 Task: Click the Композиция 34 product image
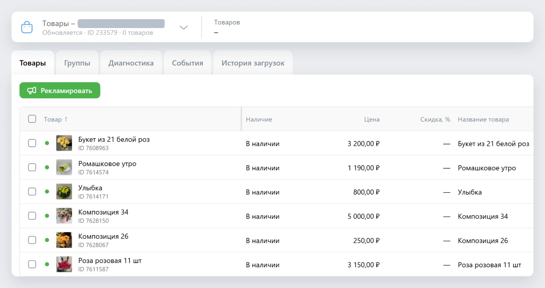64,216
